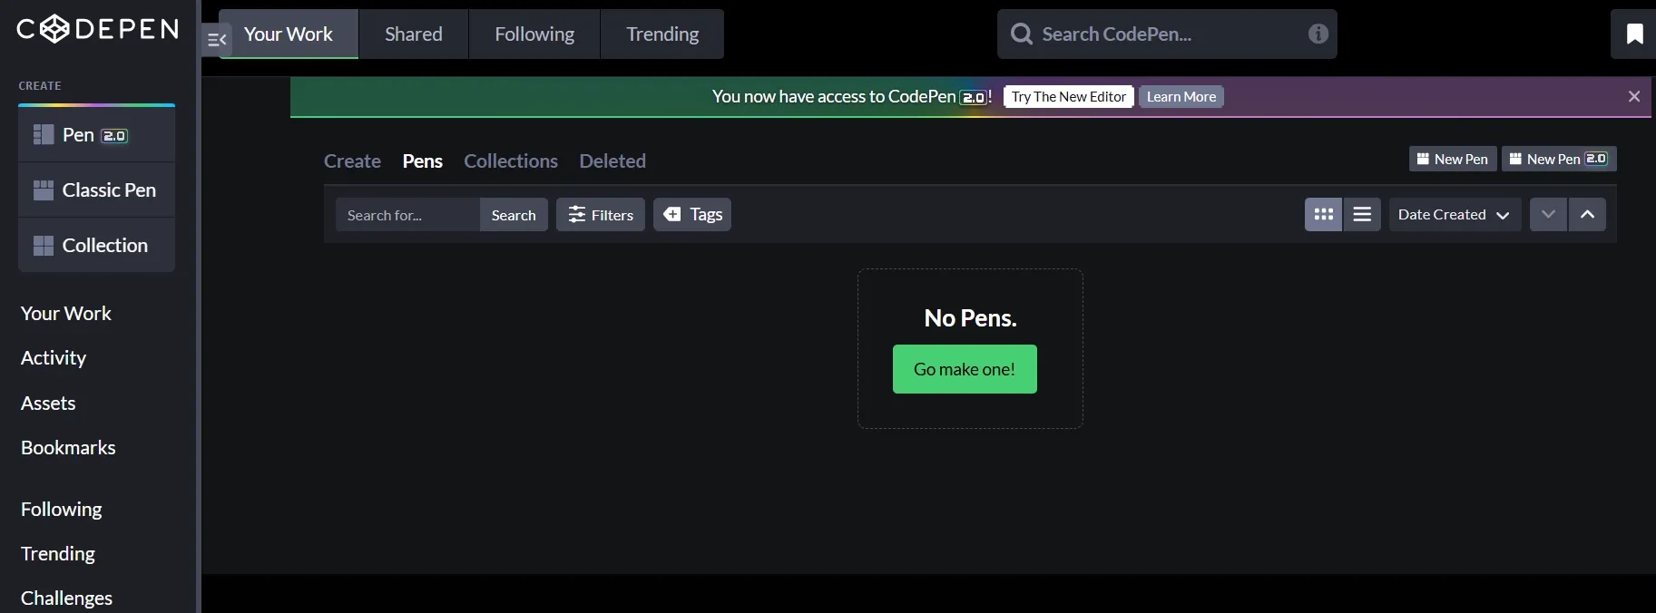The height and width of the screenshot is (613, 1656).
Task: Switch to the Deleted sub-tab
Action: click(612, 161)
